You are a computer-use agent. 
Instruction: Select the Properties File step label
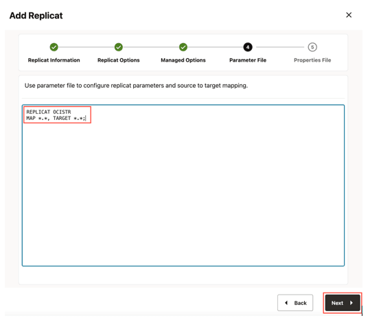[x=312, y=60]
